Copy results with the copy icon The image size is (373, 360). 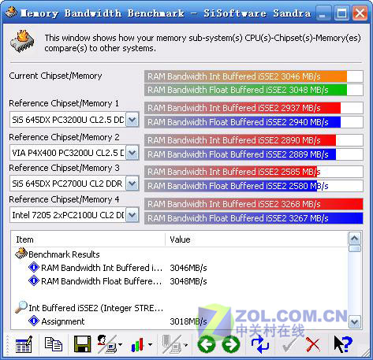click(54, 344)
